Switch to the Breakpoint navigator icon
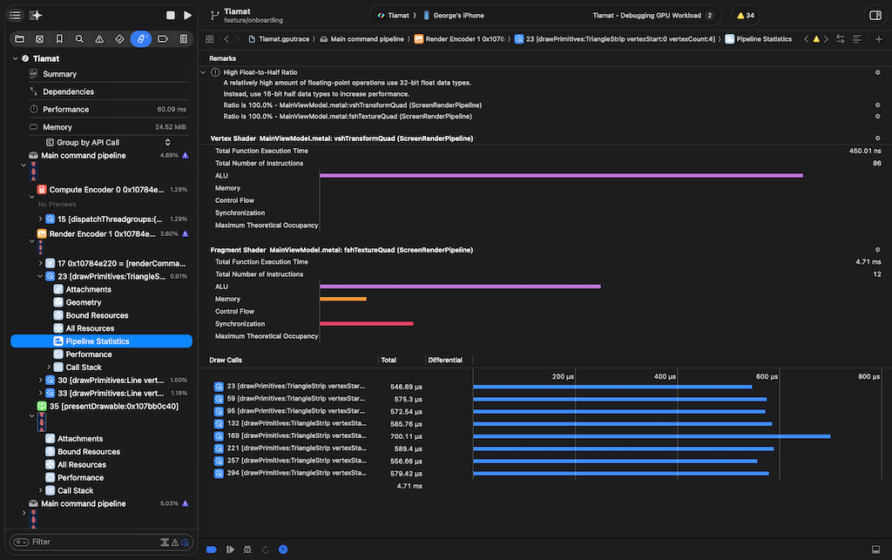This screenshot has height=560, width=892. (x=163, y=39)
